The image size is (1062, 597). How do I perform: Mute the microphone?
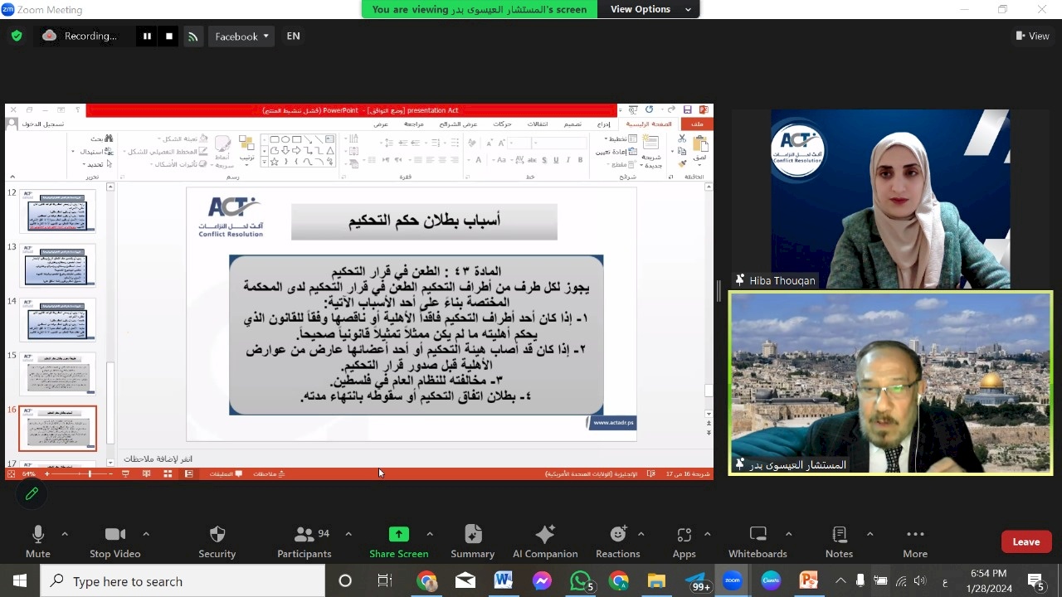37,541
